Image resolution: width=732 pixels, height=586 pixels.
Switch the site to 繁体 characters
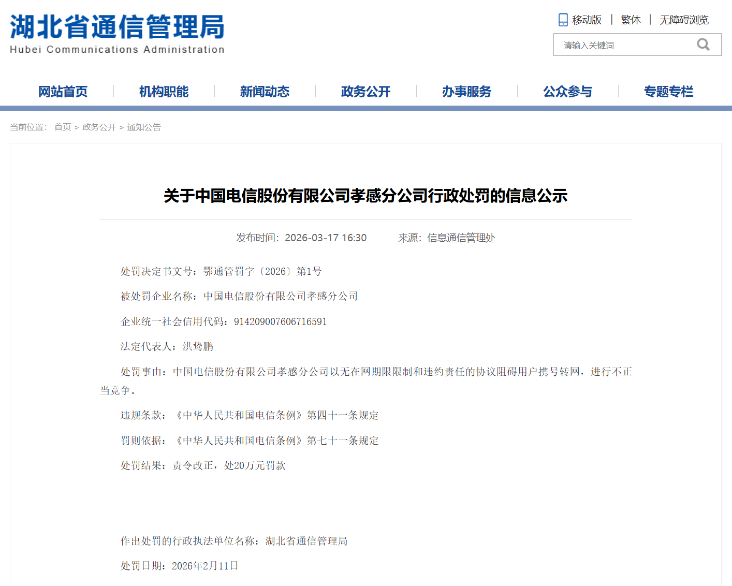631,20
